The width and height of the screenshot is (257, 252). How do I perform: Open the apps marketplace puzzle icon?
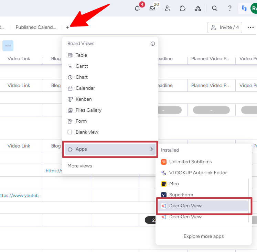pyautogui.click(x=182, y=8)
